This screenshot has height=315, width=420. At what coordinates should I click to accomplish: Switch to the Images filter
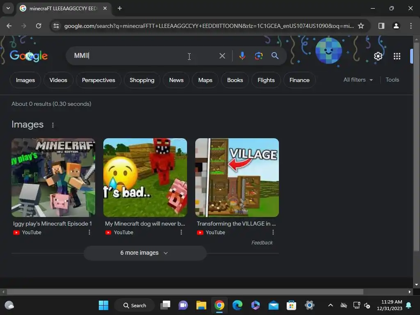(x=25, y=80)
